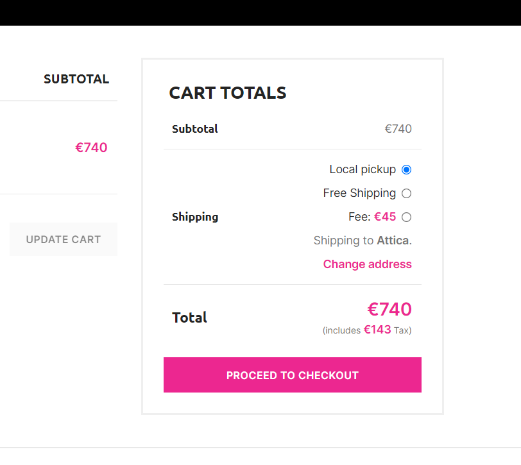Image resolution: width=521 pixels, height=465 pixels.
Task: Open the Change address link
Action: click(x=367, y=264)
